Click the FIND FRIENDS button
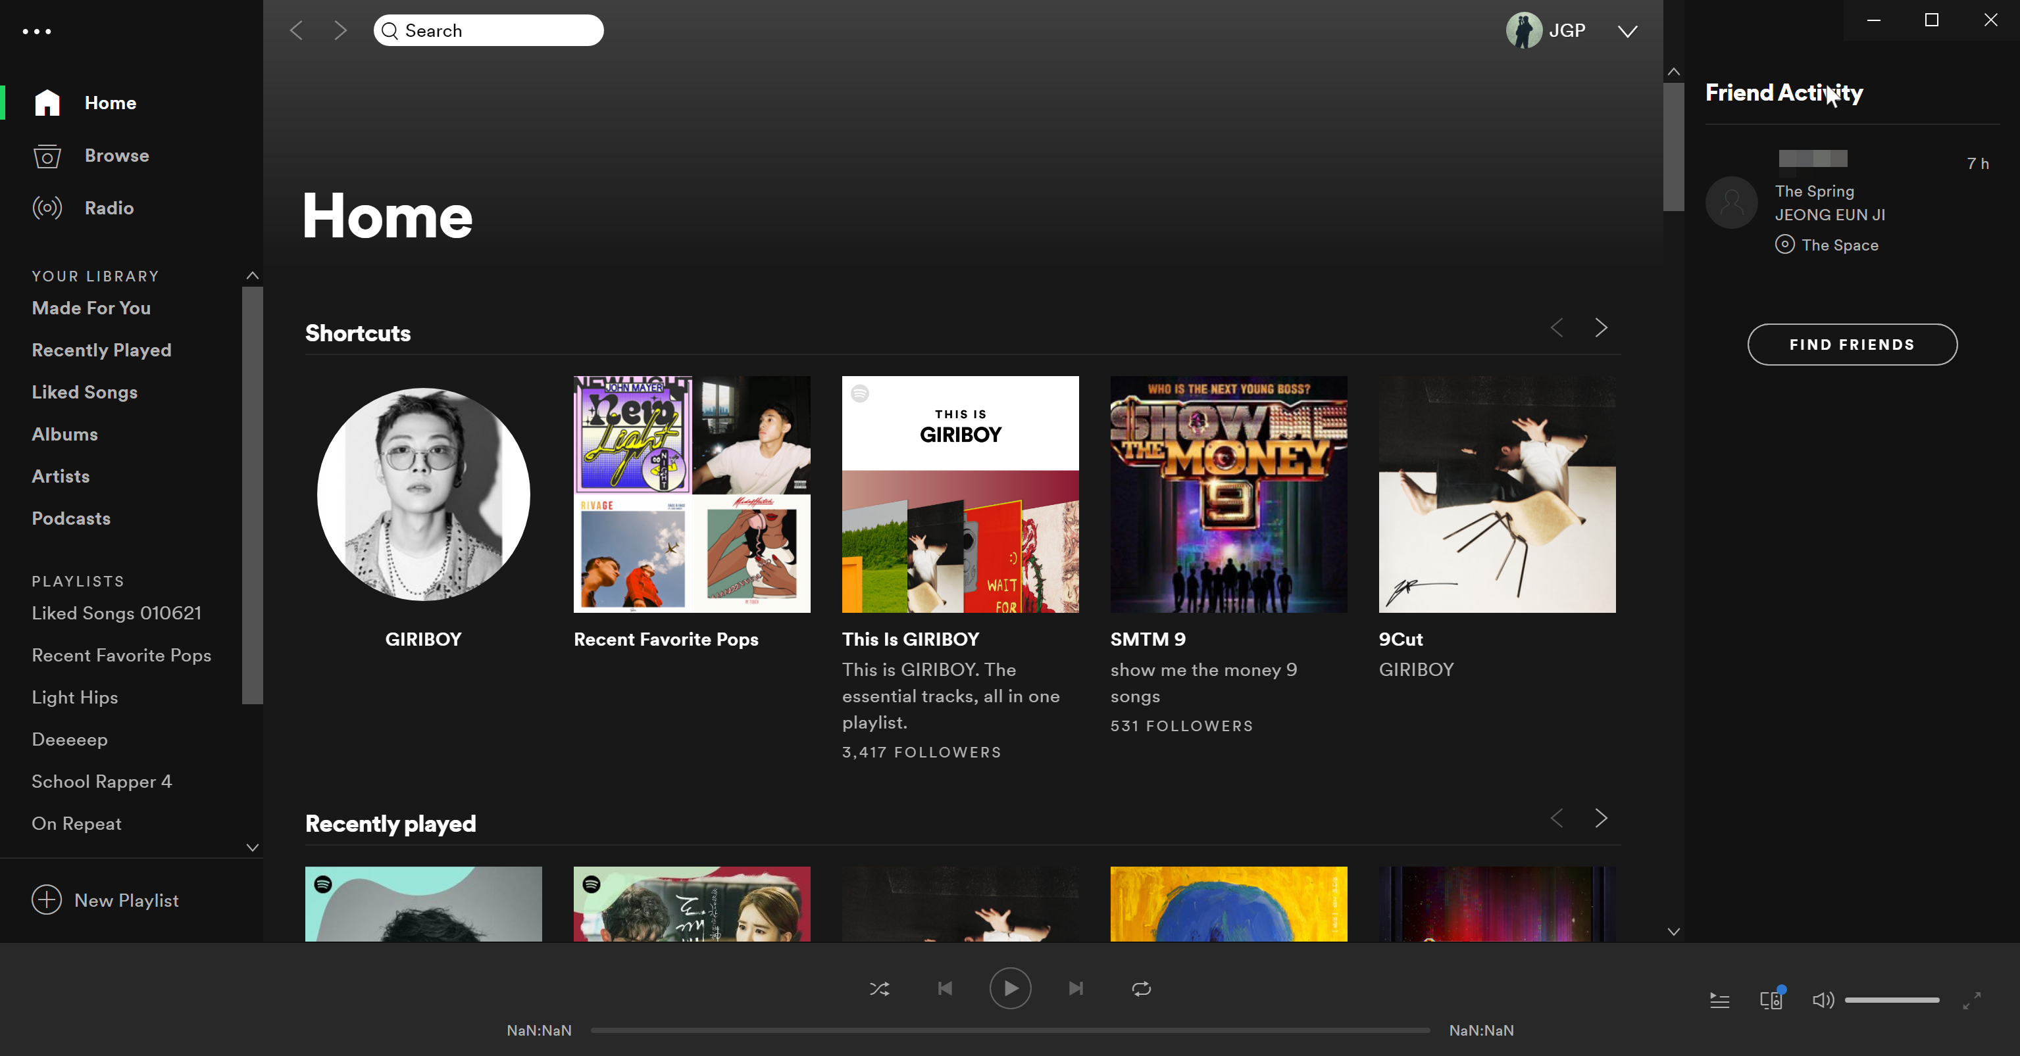Screen dimensions: 2020x1056 (x=1852, y=344)
